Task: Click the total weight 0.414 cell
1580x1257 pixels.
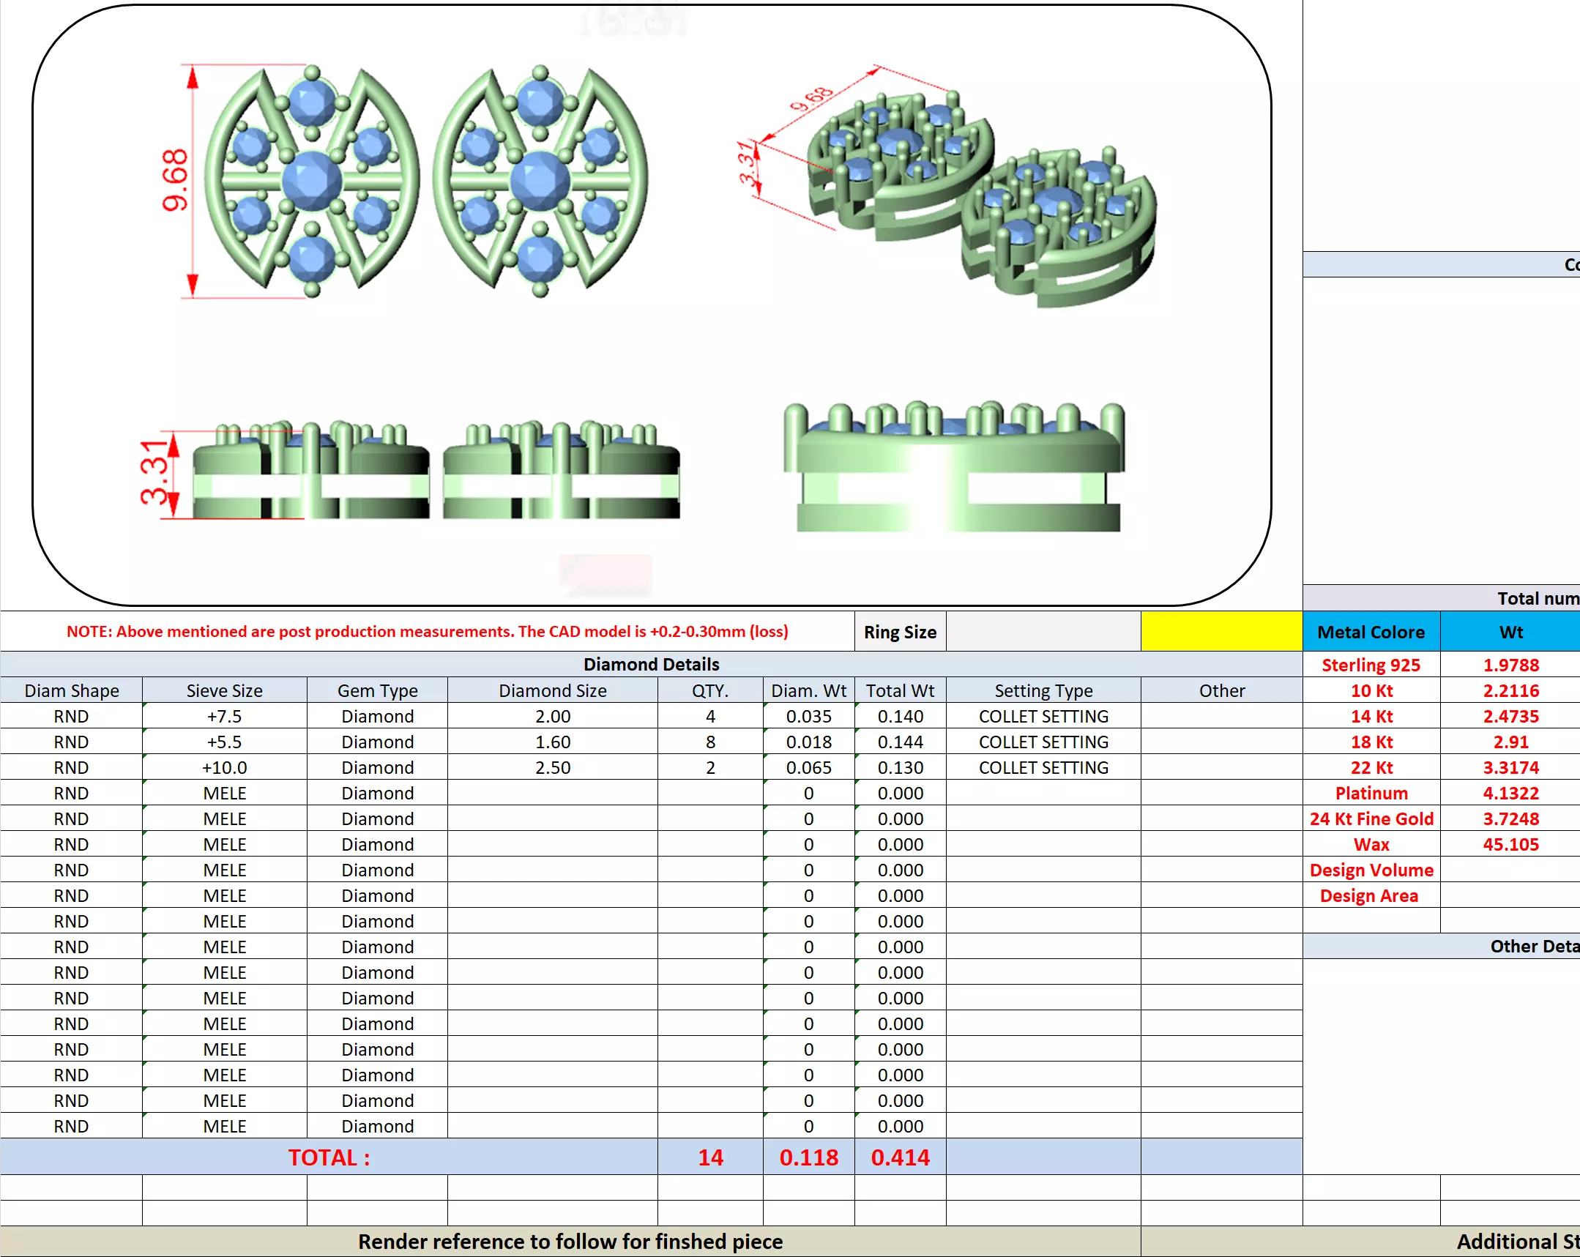Action: coord(900,1157)
